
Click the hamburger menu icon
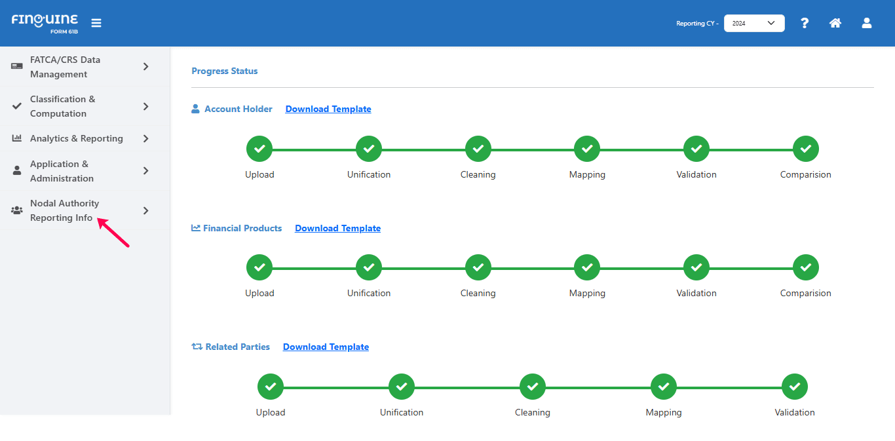tap(96, 23)
